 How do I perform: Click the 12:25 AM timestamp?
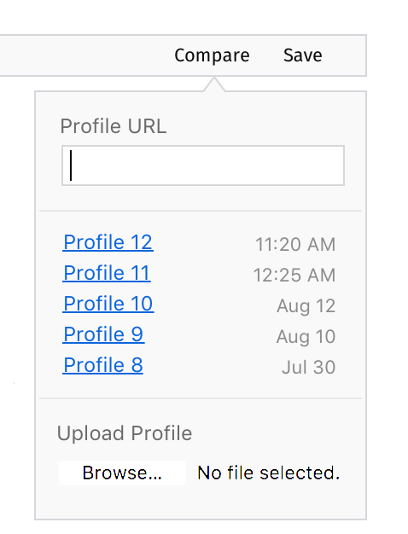294,276
